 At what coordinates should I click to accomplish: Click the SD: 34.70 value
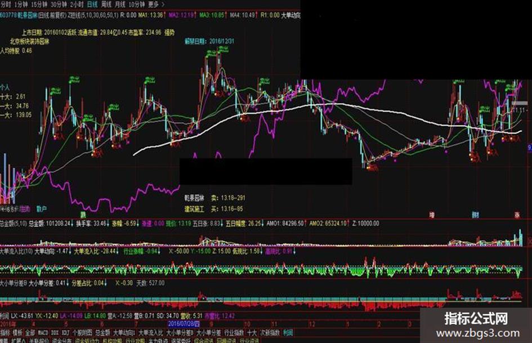(168, 316)
